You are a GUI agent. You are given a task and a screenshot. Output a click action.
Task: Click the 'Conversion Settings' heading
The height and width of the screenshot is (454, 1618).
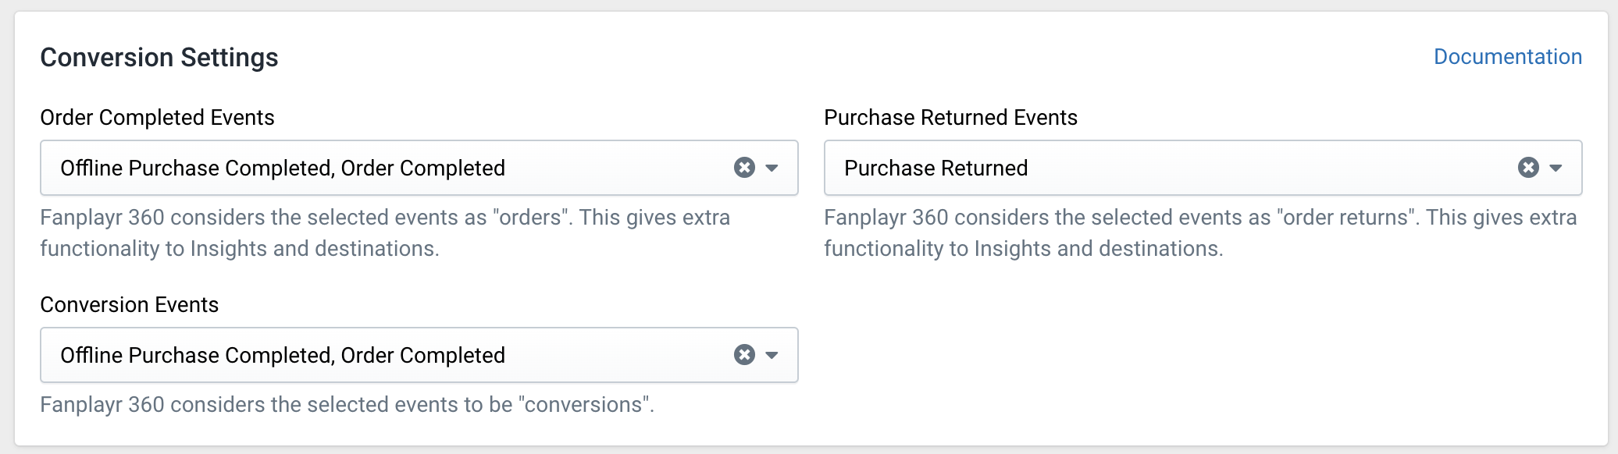tap(159, 58)
